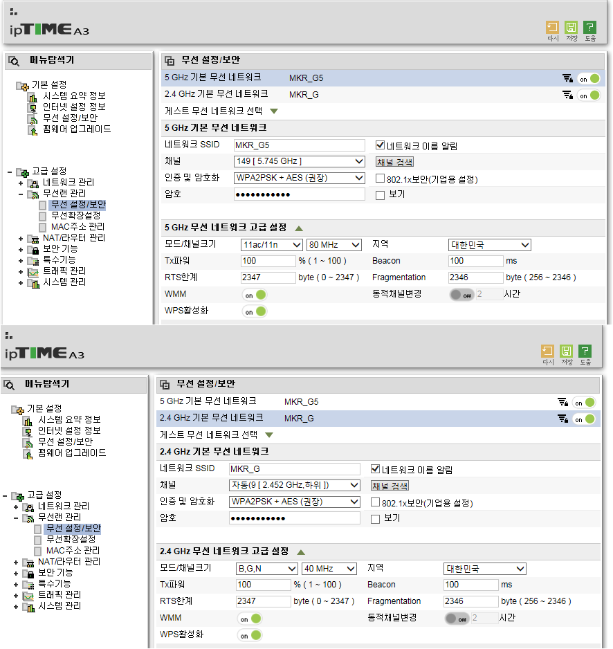Click the 시스템 관리 icon in the 2.4 GHz page sidebar
The image size is (613, 649).
pyautogui.click(x=28, y=607)
